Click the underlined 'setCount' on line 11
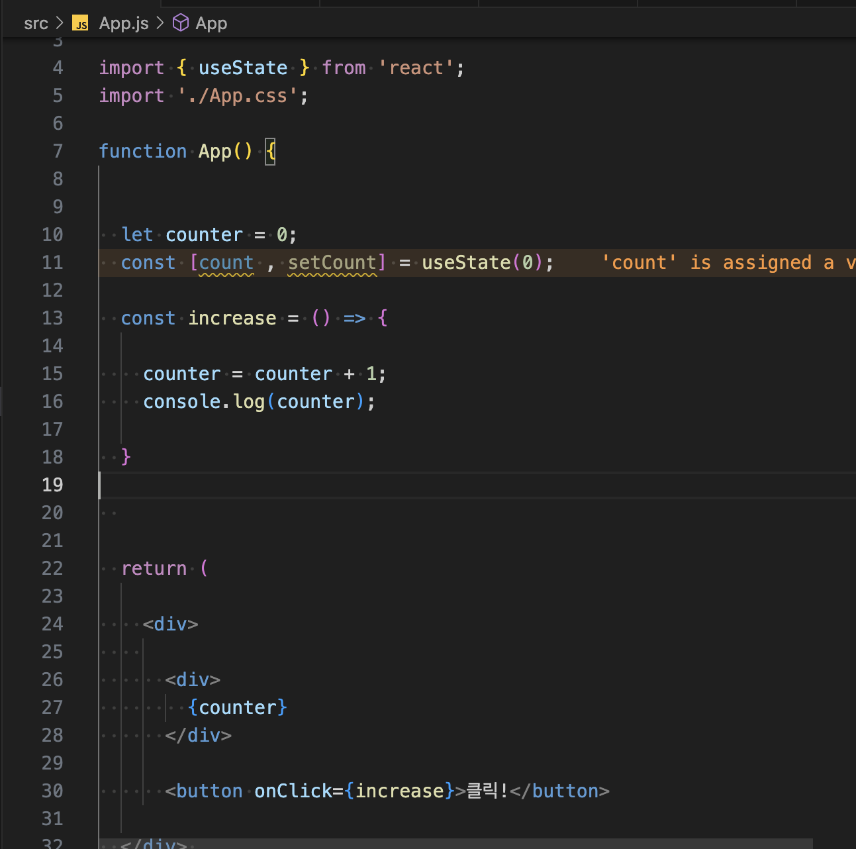The width and height of the screenshot is (856, 849). [x=332, y=262]
